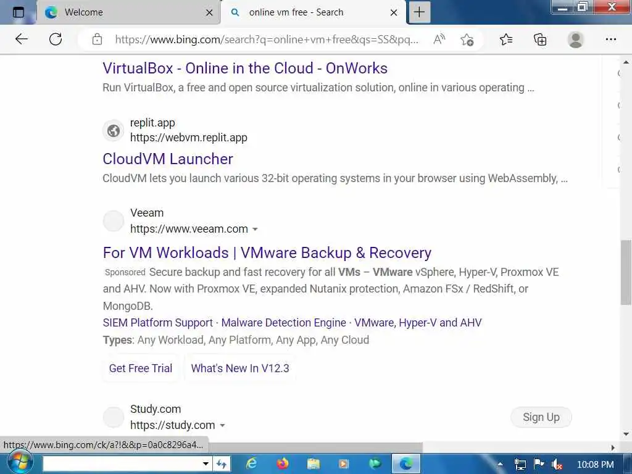Viewport: 632px width, 474px height.
Task: Open VMware, Hyper-V and AHV link
Action: tap(418, 322)
